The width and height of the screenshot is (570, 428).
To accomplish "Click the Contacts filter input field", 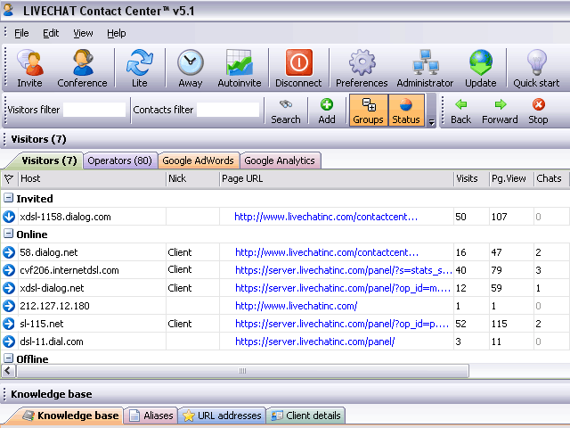I will 228,110.
